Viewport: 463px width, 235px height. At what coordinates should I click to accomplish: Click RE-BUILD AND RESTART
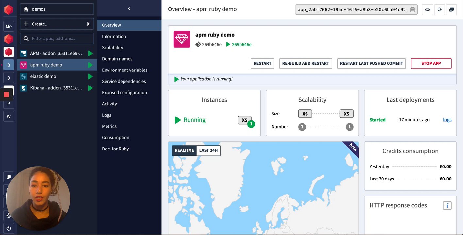pyautogui.click(x=306, y=63)
